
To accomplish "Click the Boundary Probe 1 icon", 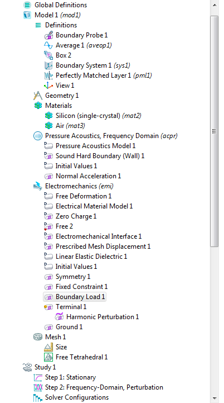I will (48, 35).
